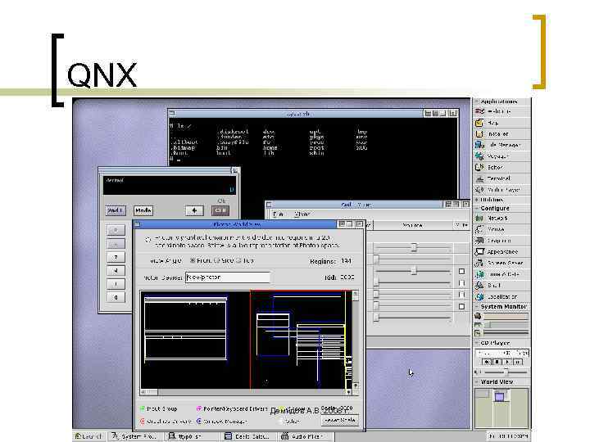The image size is (590, 442).
Task: Click the taskbar clock
Action: click(x=508, y=436)
